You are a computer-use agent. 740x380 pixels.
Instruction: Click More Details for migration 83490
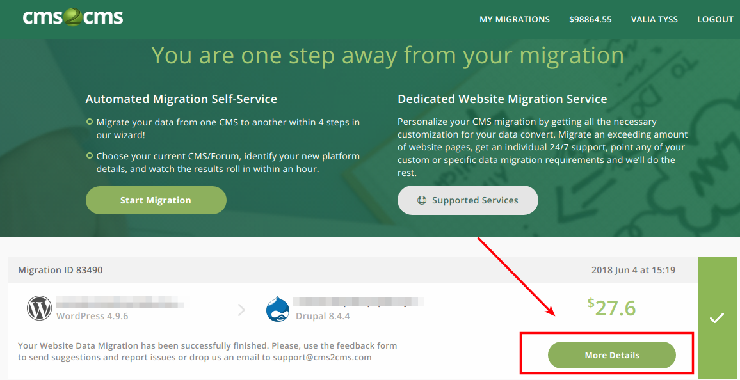(x=611, y=355)
